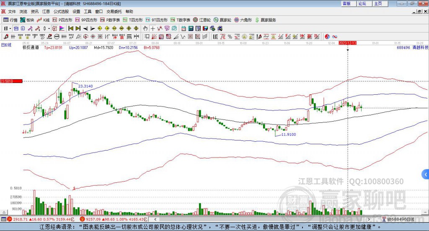Open the calculator icon

(191, 29)
